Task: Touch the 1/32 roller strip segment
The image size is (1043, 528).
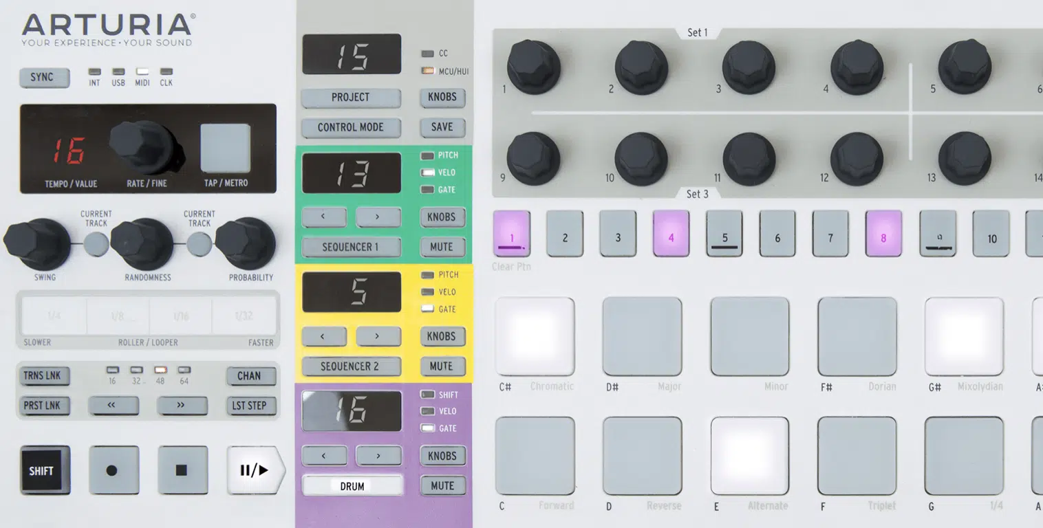Action: point(244,316)
